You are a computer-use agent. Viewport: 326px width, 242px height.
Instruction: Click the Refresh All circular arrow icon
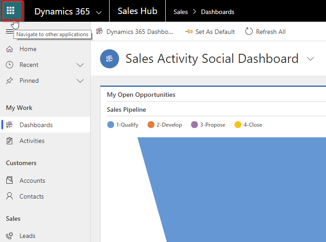point(249,32)
